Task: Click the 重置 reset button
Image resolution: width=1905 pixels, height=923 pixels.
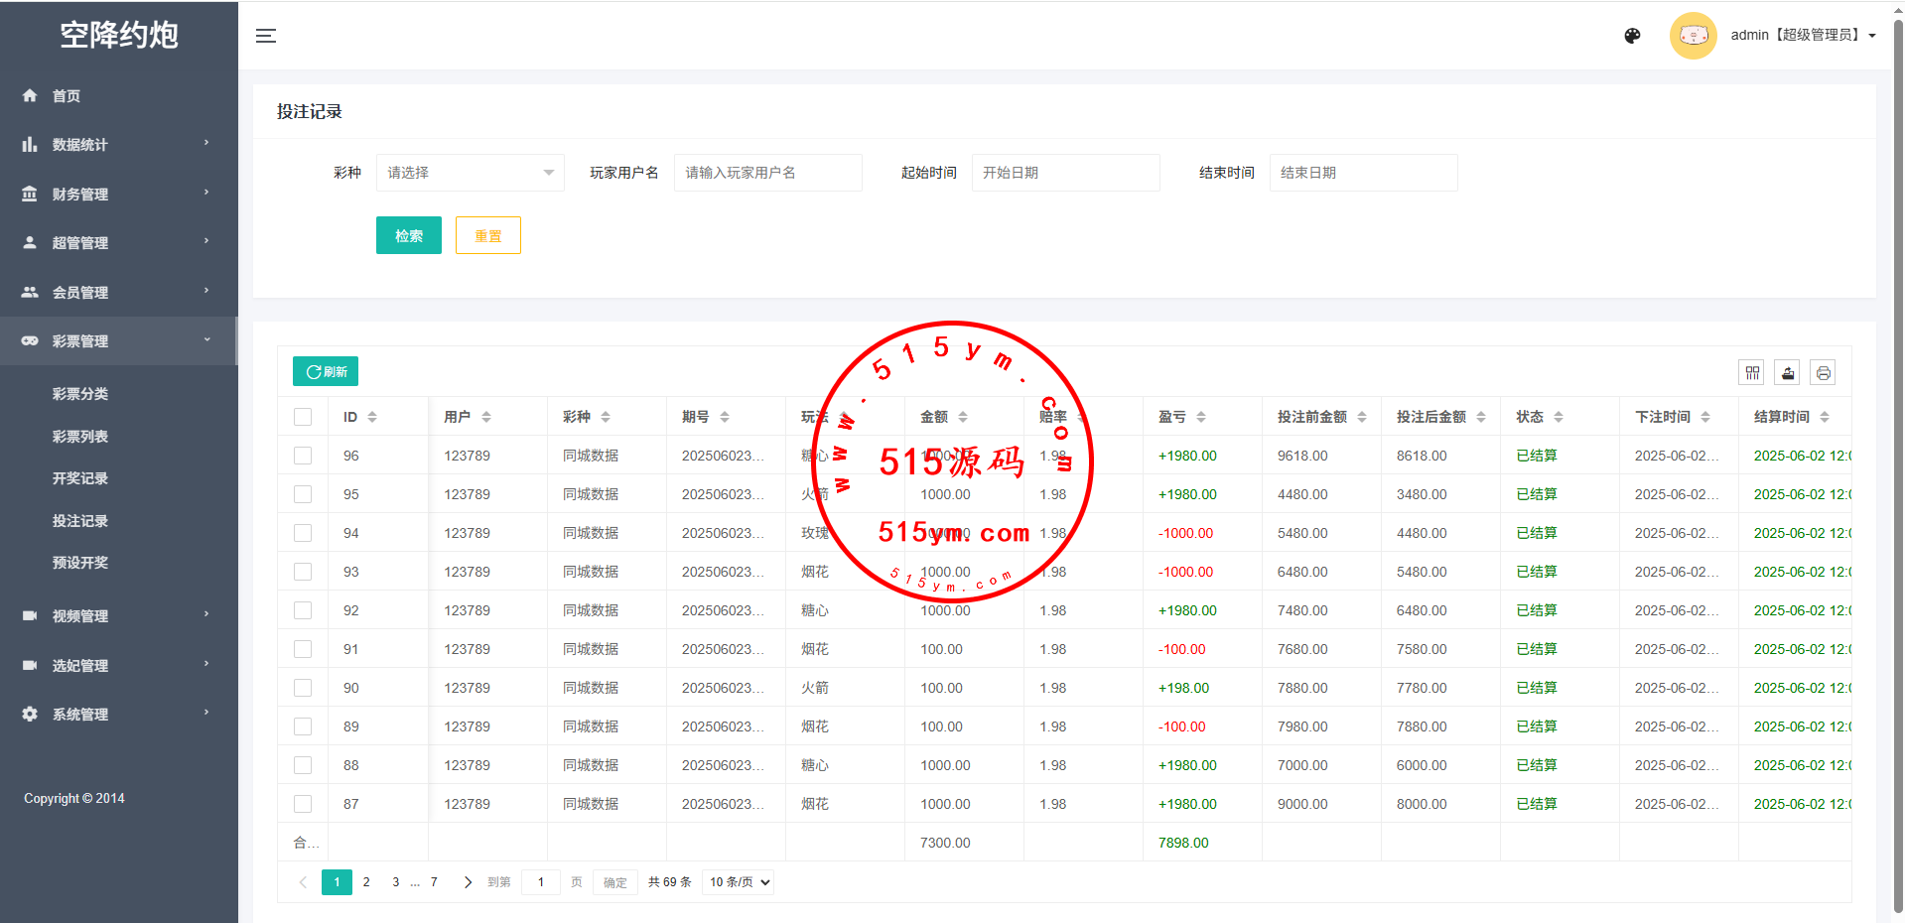Action: (487, 235)
